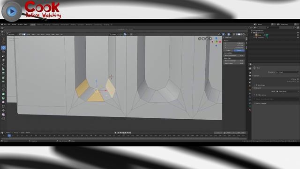Select the Smooth tool
Screen dimensions: 300x169
3,102
